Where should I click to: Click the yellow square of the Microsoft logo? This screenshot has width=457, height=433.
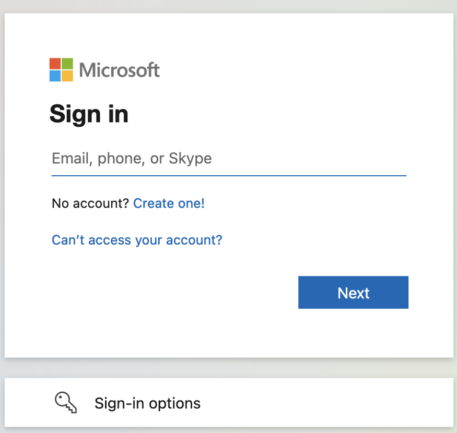point(67,76)
